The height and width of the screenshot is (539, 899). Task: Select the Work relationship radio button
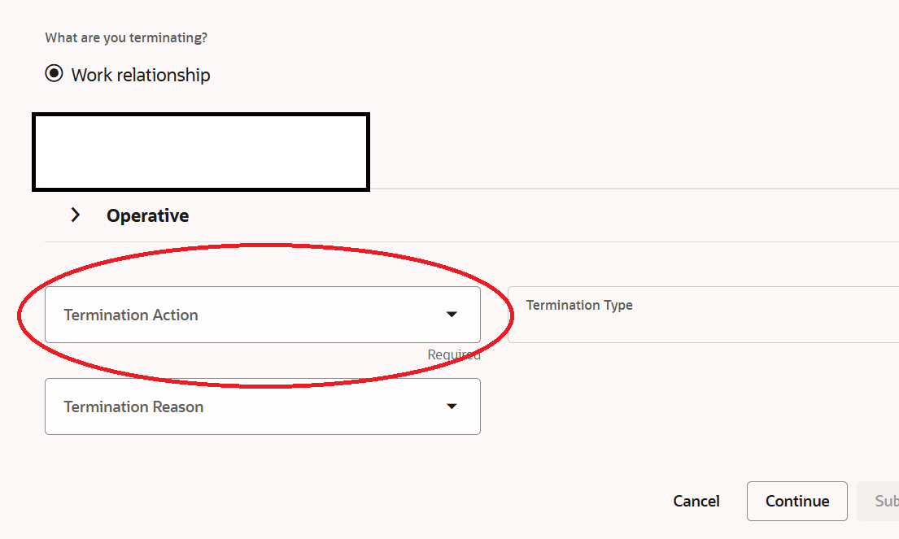(x=54, y=73)
